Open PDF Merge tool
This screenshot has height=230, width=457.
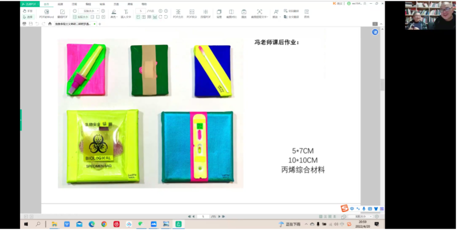(178, 14)
